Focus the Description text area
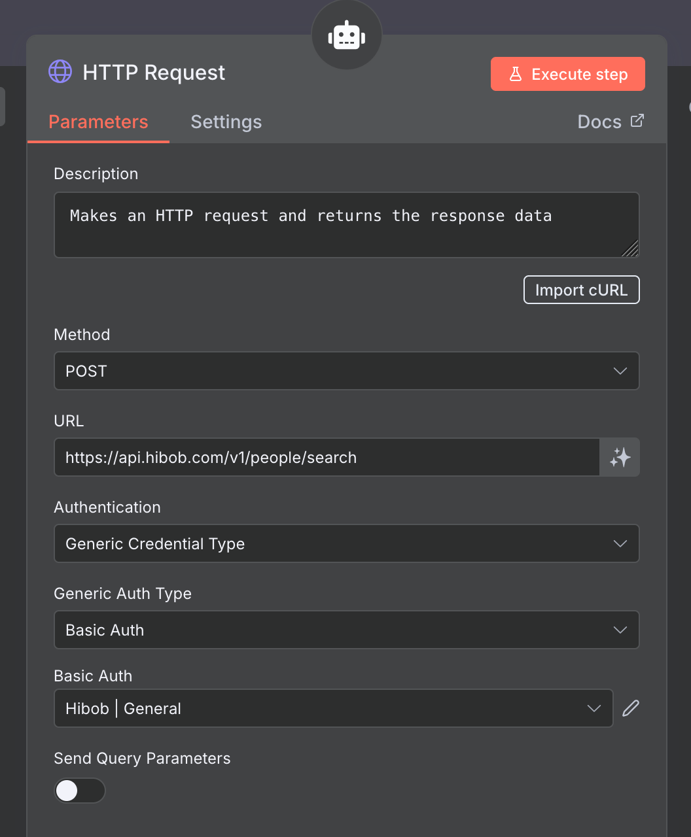Image resolution: width=691 pixels, height=837 pixels. pyautogui.click(x=346, y=225)
